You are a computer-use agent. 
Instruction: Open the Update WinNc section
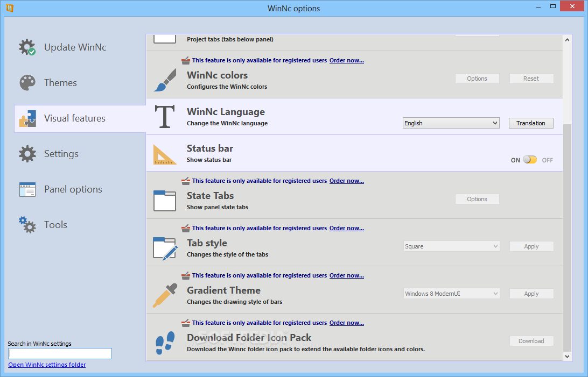click(x=80, y=47)
